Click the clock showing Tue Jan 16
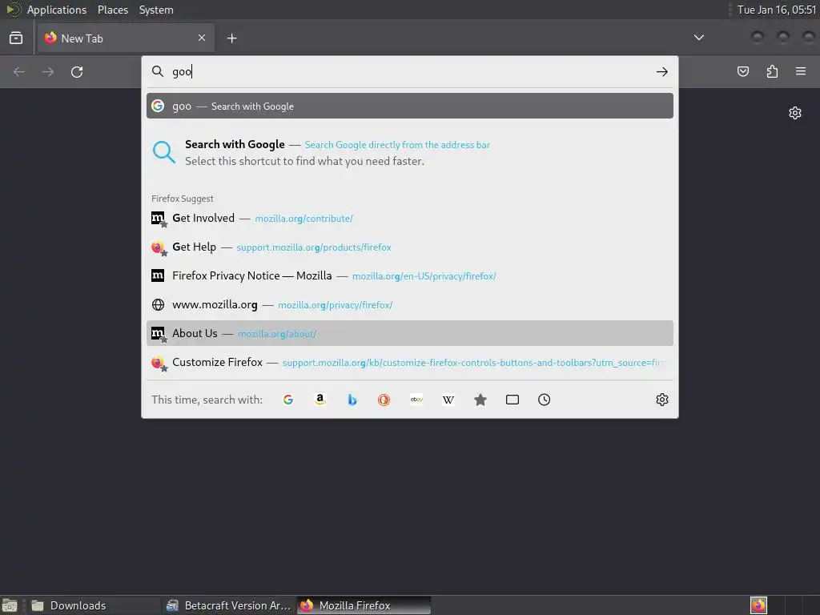This screenshot has width=820, height=615. 777,10
